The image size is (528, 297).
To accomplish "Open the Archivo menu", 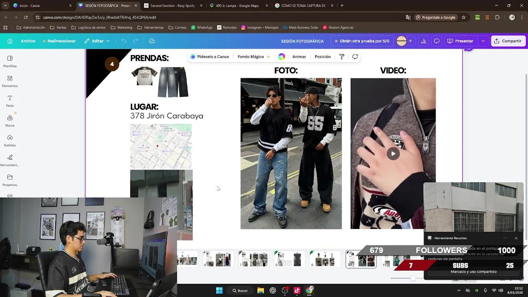I will [x=28, y=41].
